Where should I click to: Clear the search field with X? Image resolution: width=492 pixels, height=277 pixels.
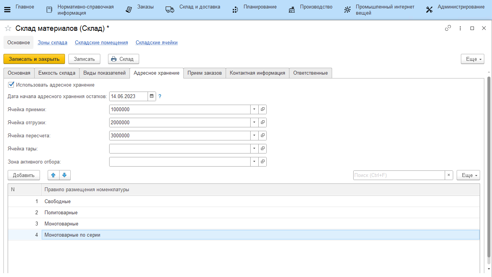click(x=449, y=175)
